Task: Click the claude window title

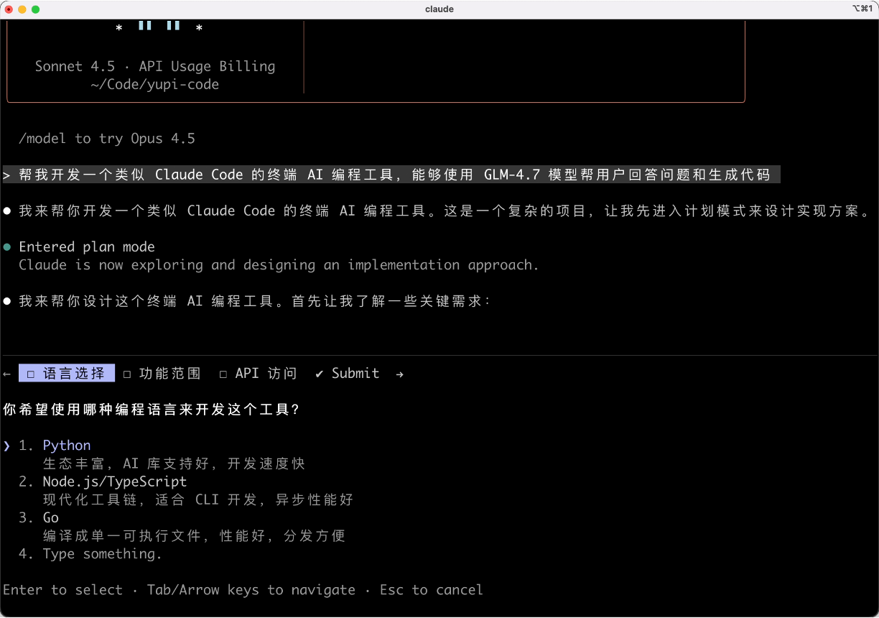Action: coord(439,9)
